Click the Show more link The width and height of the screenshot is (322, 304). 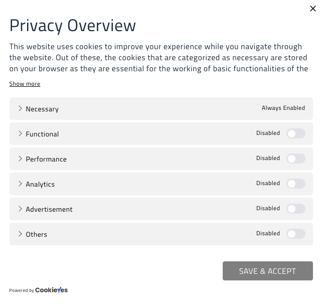tap(25, 84)
